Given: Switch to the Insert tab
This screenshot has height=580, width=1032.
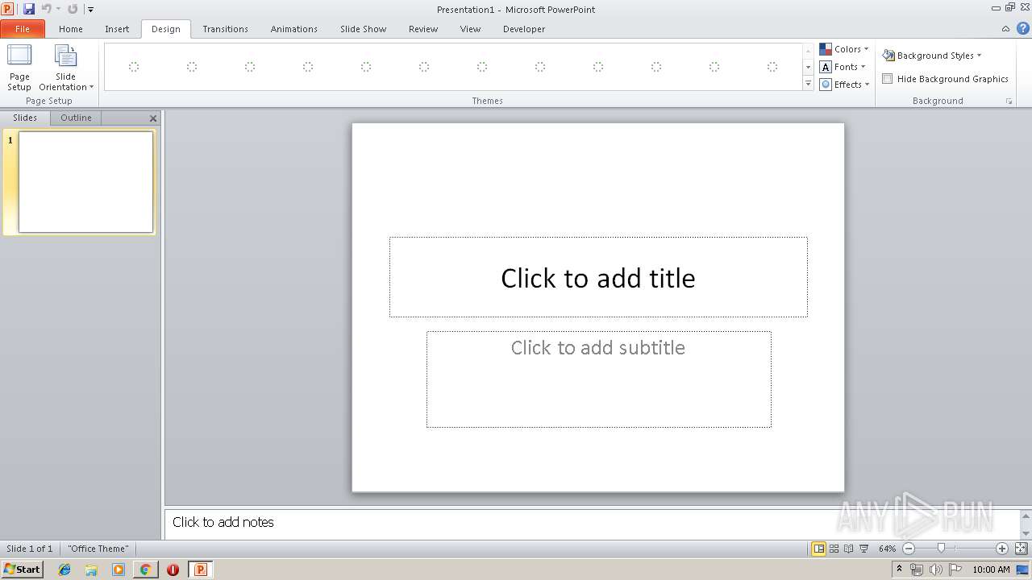Looking at the screenshot, I should (x=117, y=29).
